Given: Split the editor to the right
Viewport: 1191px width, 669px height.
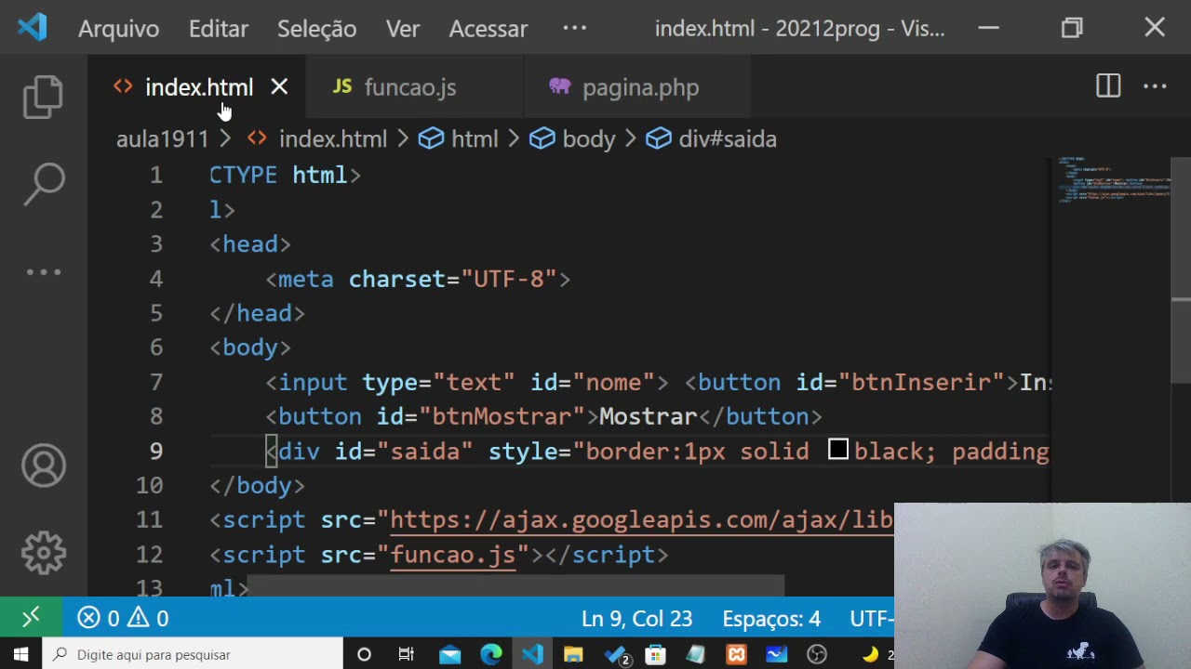Looking at the screenshot, I should [1108, 86].
